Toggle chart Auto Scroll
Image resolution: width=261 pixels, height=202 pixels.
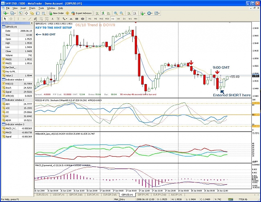click(x=129, y=13)
